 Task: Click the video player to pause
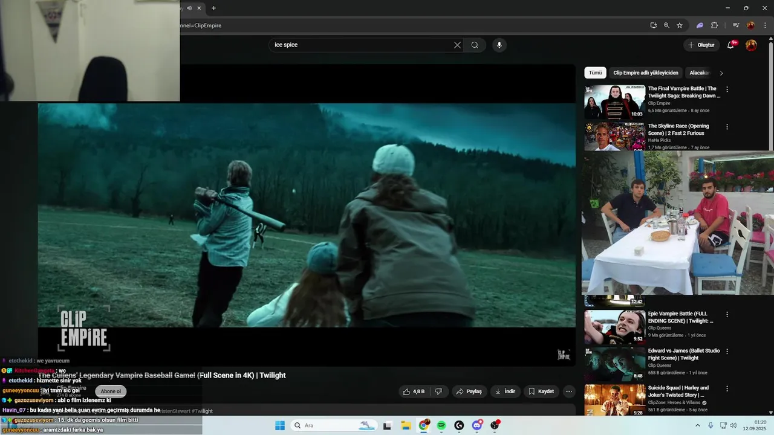coord(307,215)
